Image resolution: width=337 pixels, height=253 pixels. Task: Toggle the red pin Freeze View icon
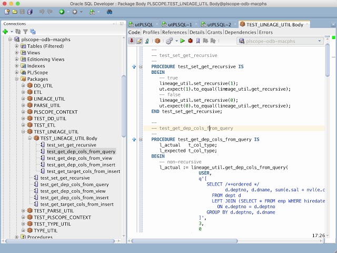[132, 41]
